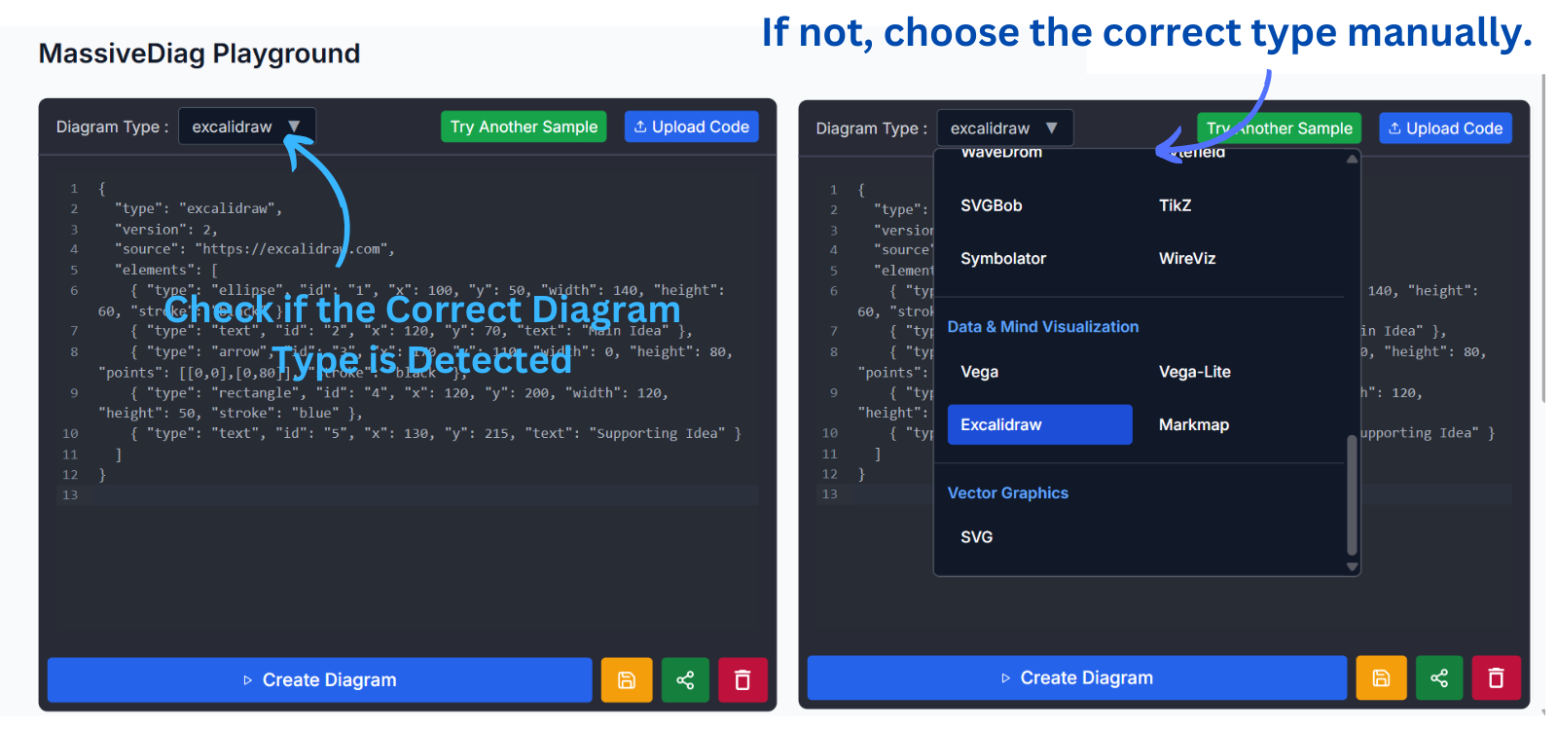The image size is (1557, 730).
Task: Select SVG under Vector Graphics
Action: (976, 537)
